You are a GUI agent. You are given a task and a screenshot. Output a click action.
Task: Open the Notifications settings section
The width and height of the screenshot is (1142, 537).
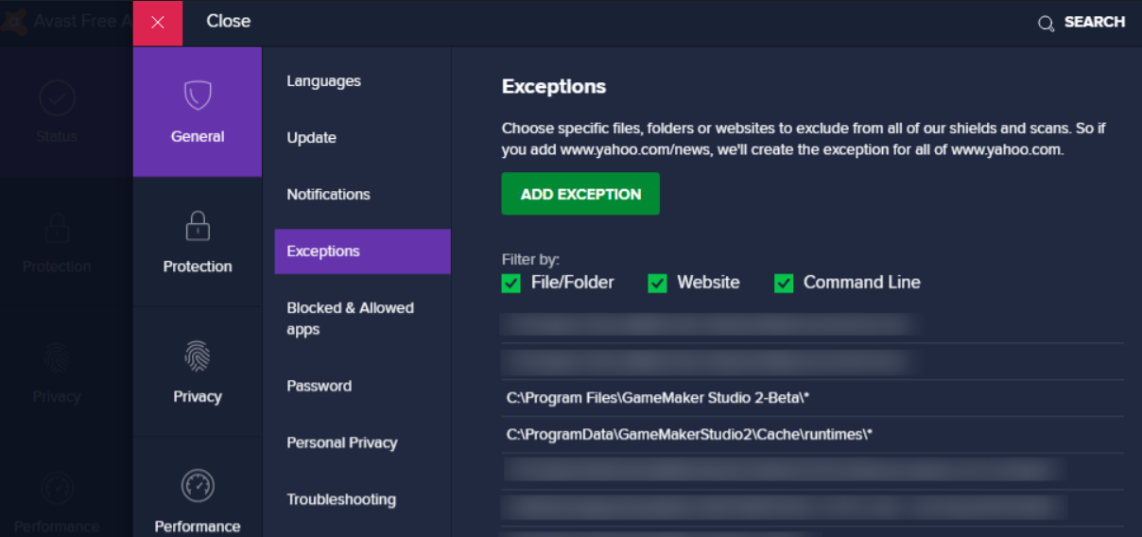[328, 195]
